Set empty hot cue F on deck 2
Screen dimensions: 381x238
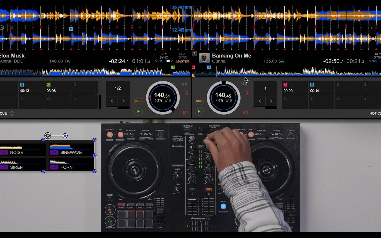coord(321,102)
